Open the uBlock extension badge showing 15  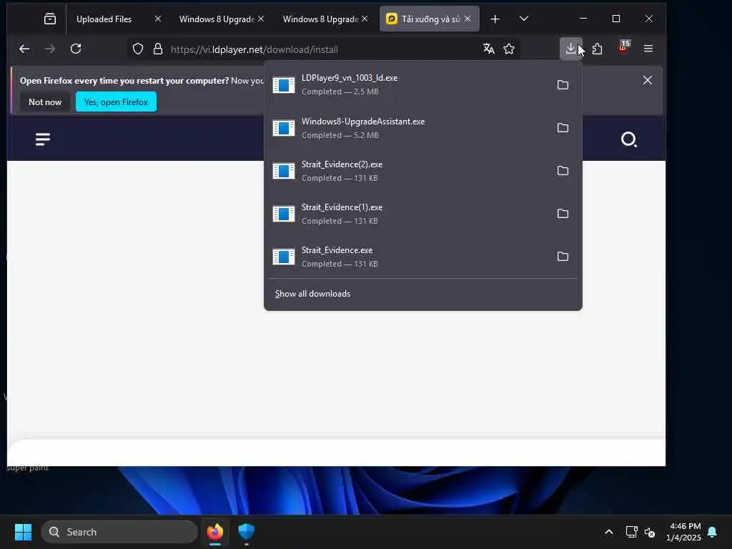coord(623,46)
